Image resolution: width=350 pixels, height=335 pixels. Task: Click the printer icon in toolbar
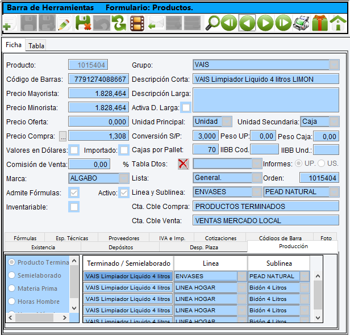click(x=301, y=23)
